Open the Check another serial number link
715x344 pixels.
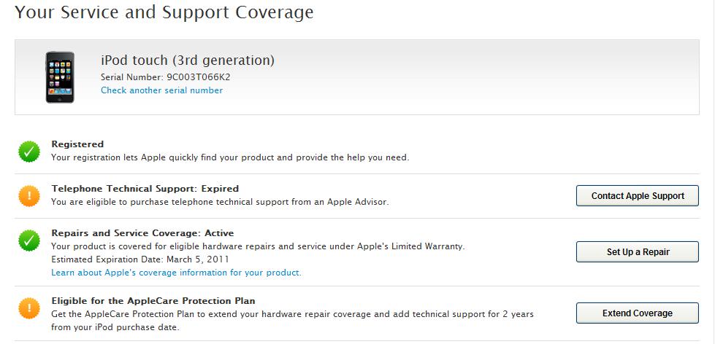(x=161, y=90)
